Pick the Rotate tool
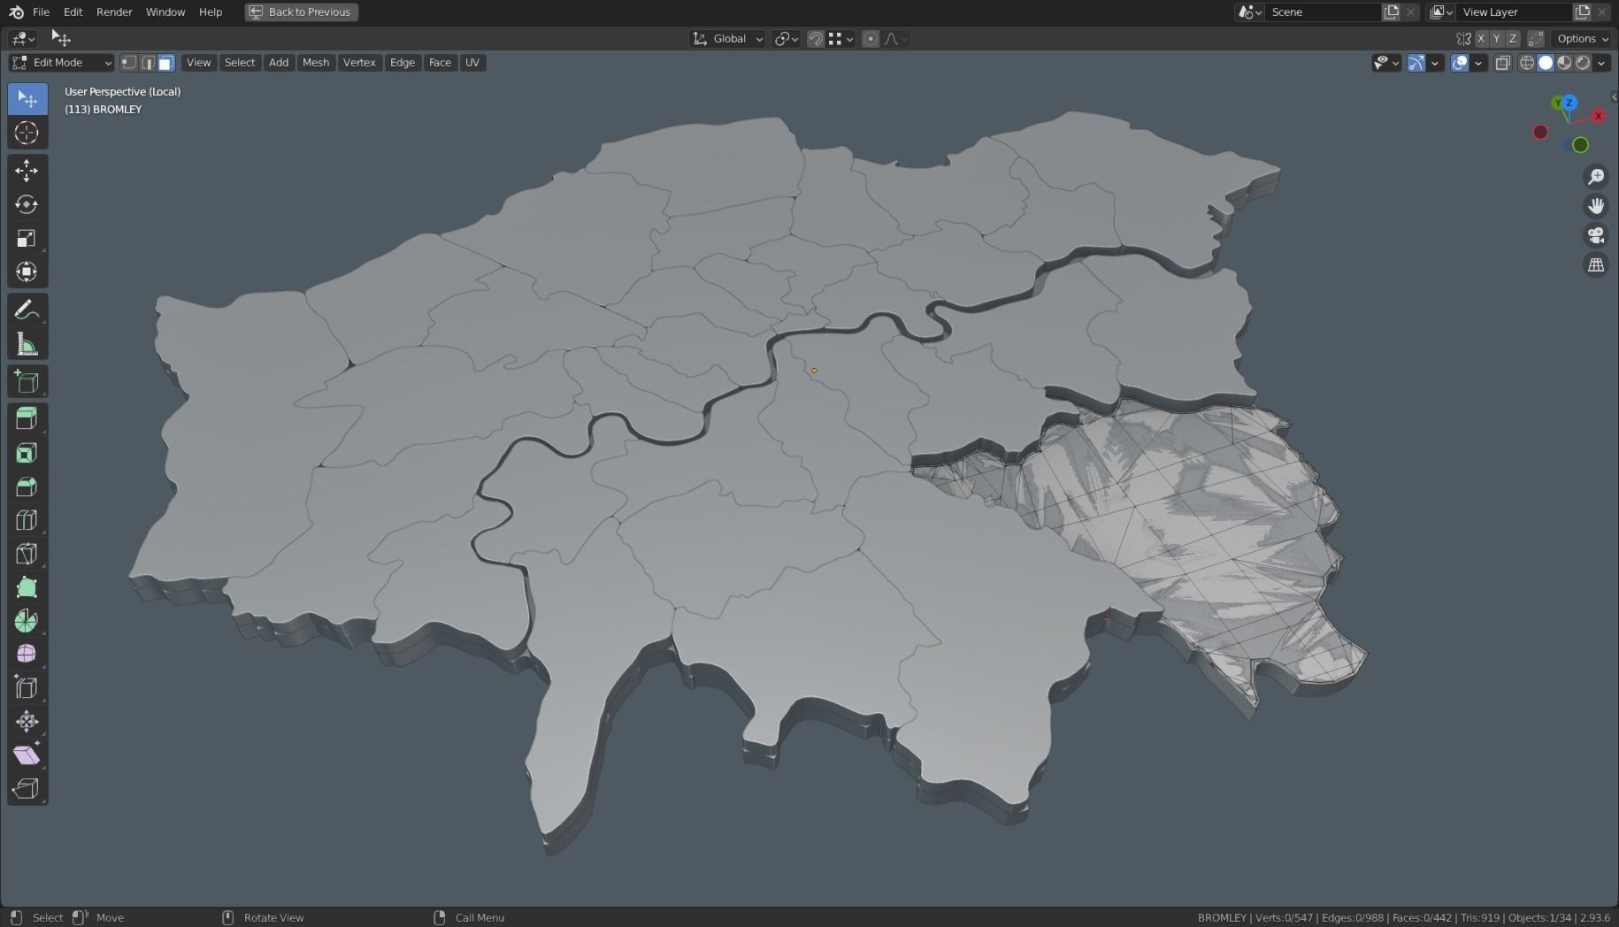The height and width of the screenshot is (927, 1619). click(x=27, y=204)
